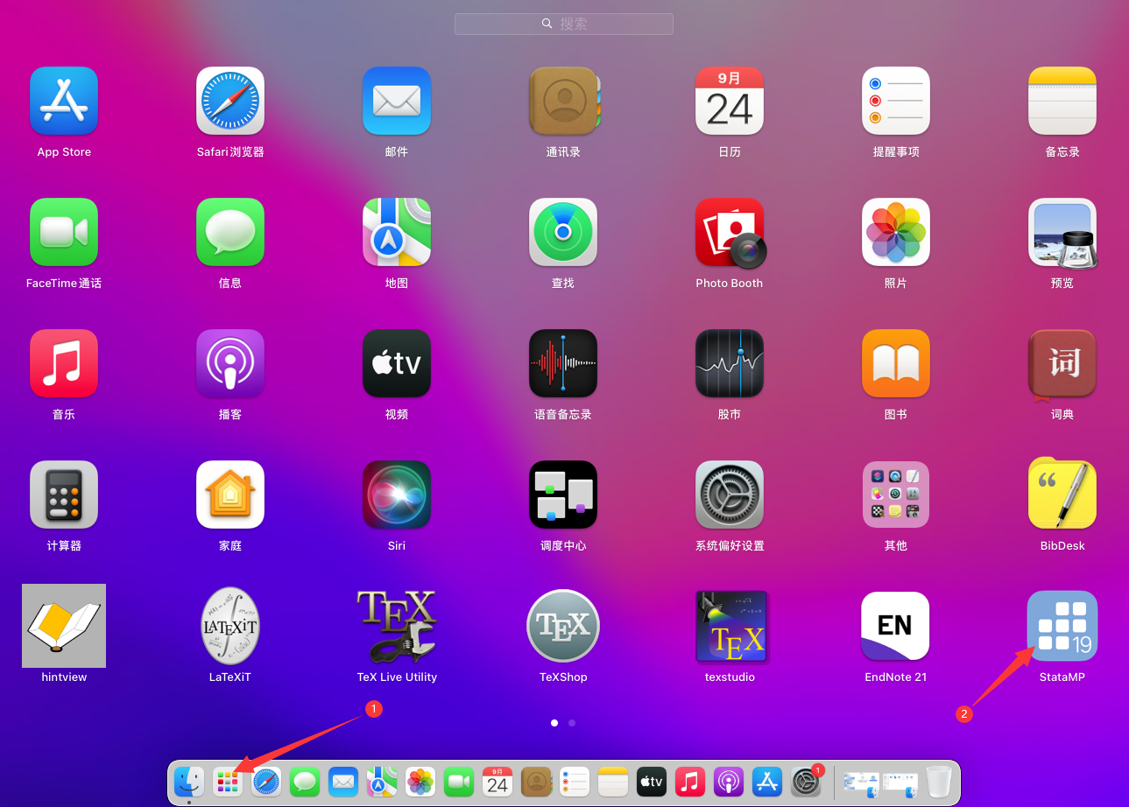Open Maps from the Dock
Viewport: 1129px width, 807px height.
pyautogui.click(x=382, y=781)
